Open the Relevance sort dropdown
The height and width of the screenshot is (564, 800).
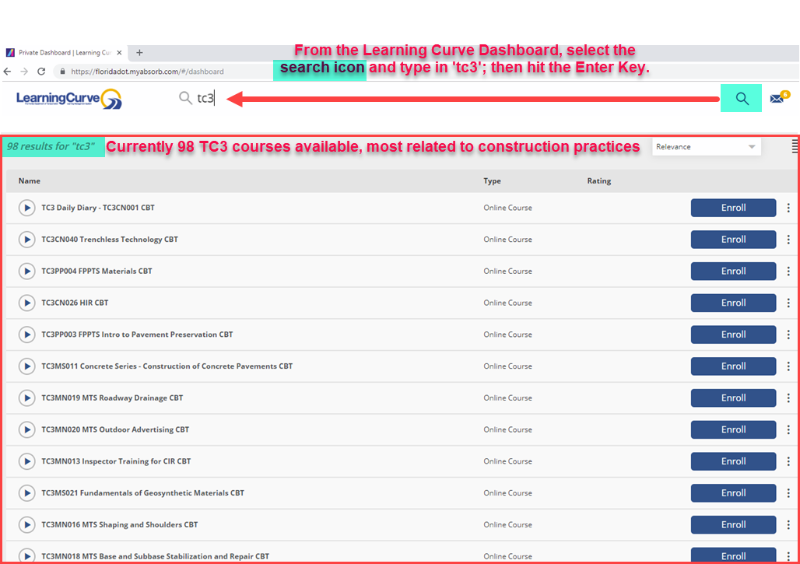click(x=706, y=147)
